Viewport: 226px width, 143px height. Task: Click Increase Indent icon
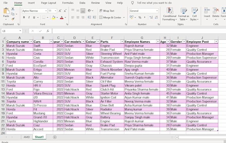coord(94,17)
